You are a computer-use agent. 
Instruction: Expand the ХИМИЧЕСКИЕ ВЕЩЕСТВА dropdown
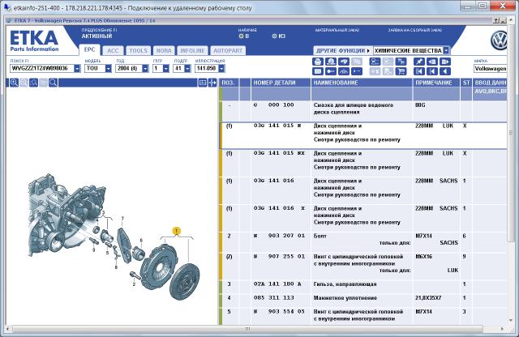[x=446, y=50]
